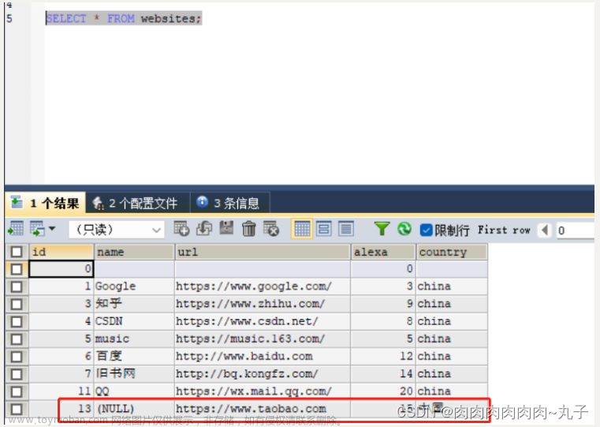Click the previous page arrow button
Screen dimensions: 600x427
(x=545, y=230)
